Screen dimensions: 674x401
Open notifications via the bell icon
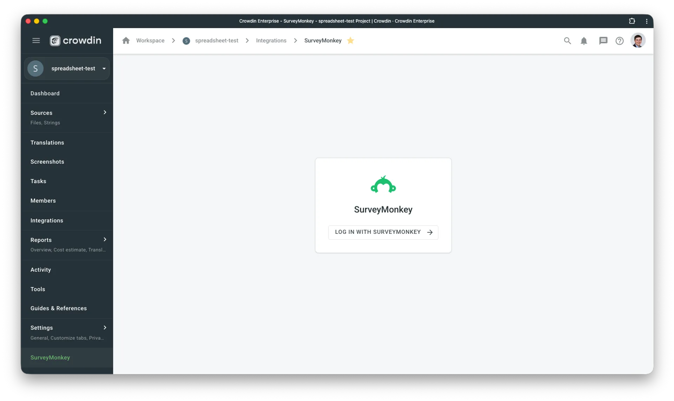pyautogui.click(x=584, y=41)
